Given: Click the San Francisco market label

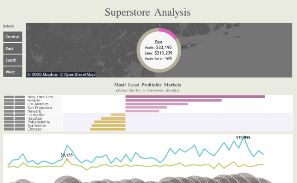Looking at the screenshot, I should [x=40, y=108].
